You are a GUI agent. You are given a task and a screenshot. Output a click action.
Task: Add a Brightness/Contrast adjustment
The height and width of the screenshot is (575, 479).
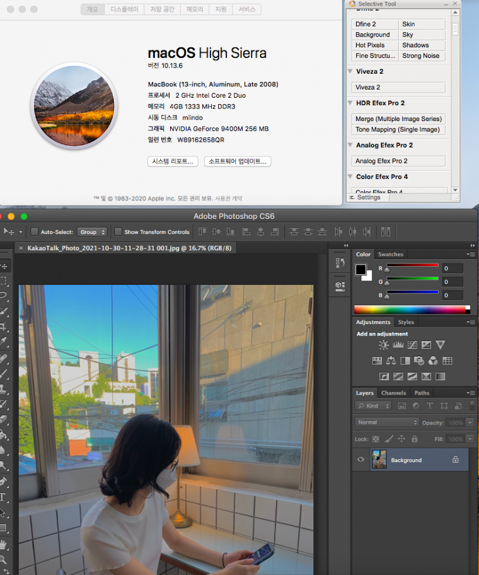click(384, 345)
